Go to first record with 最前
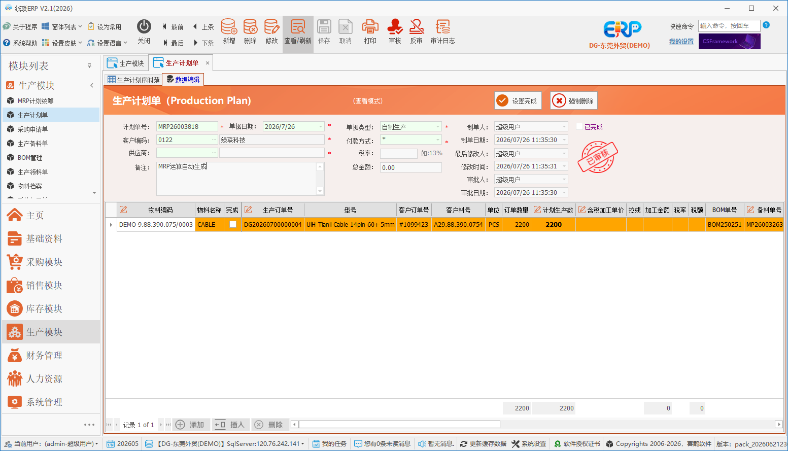Image resolution: width=788 pixels, height=451 pixels. [x=173, y=27]
